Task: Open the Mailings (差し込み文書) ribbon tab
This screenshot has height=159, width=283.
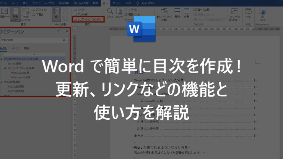Action: (x=81, y=3)
